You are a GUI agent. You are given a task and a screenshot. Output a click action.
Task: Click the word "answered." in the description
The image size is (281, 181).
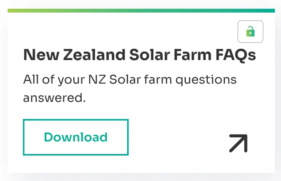[54, 98]
